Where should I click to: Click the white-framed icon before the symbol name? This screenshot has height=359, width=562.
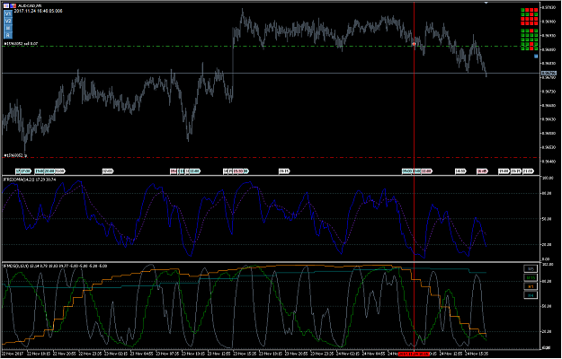pos(6,5)
